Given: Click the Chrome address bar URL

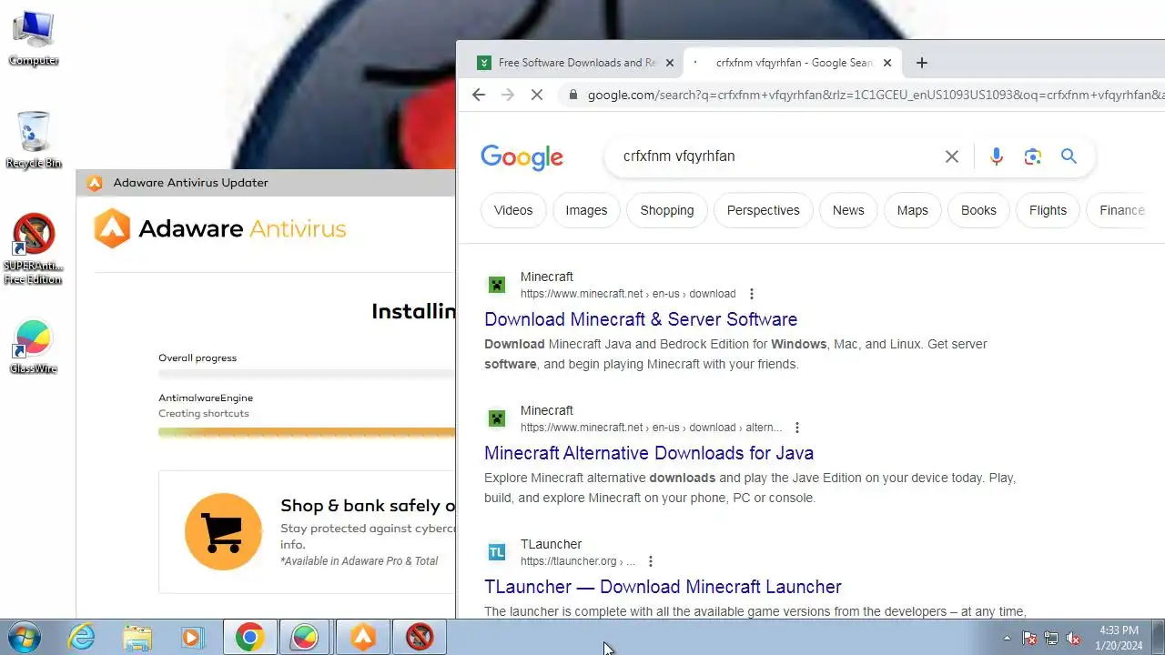Looking at the screenshot, I should coord(876,95).
